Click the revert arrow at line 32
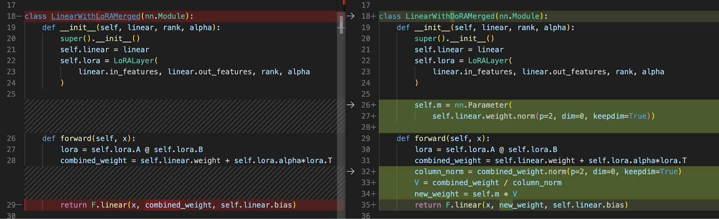 [x=351, y=171]
